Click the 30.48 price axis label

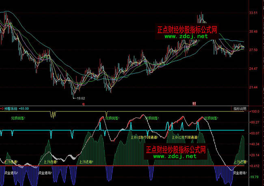[254, 32]
